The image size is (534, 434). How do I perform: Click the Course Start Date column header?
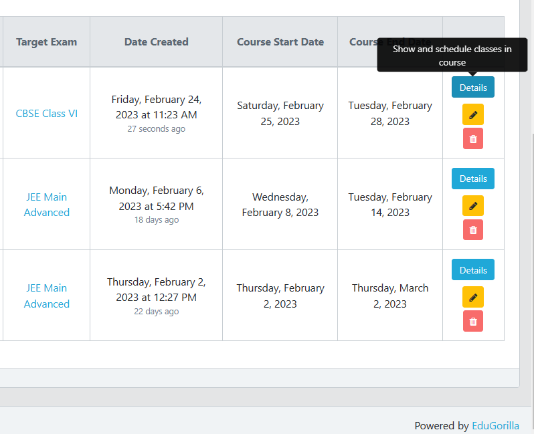point(280,42)
